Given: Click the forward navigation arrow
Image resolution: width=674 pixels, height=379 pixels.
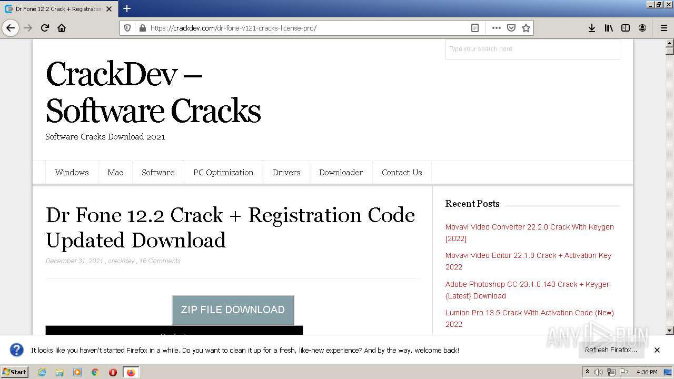Looking at the screenshot, I should pyautogui.click(x=28, y=28).
